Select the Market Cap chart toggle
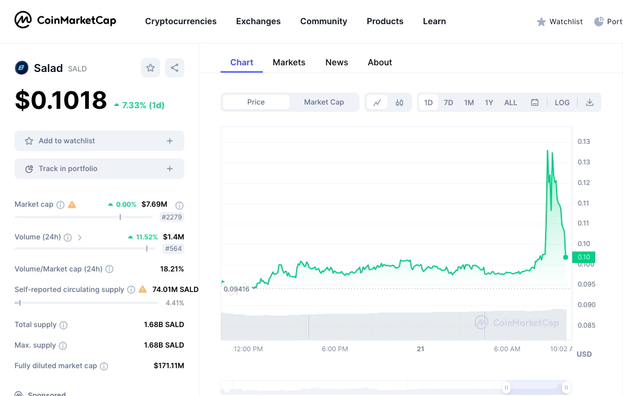Image resolution: width=623 pixels, height=396 pixels. (324, 102)
